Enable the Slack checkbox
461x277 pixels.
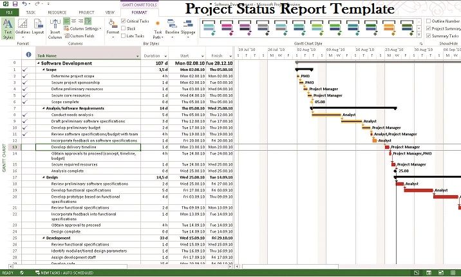pos(124,28)
